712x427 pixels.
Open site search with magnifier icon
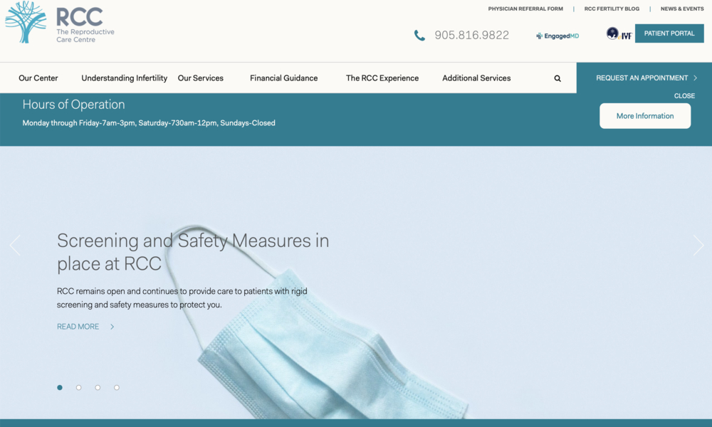557,78
